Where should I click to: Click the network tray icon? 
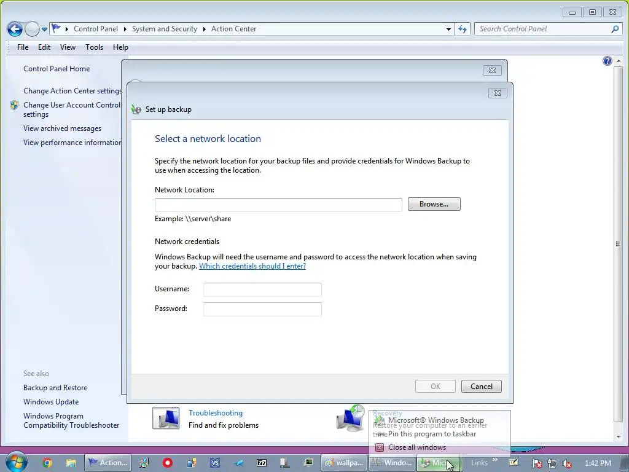click(552, 463)
